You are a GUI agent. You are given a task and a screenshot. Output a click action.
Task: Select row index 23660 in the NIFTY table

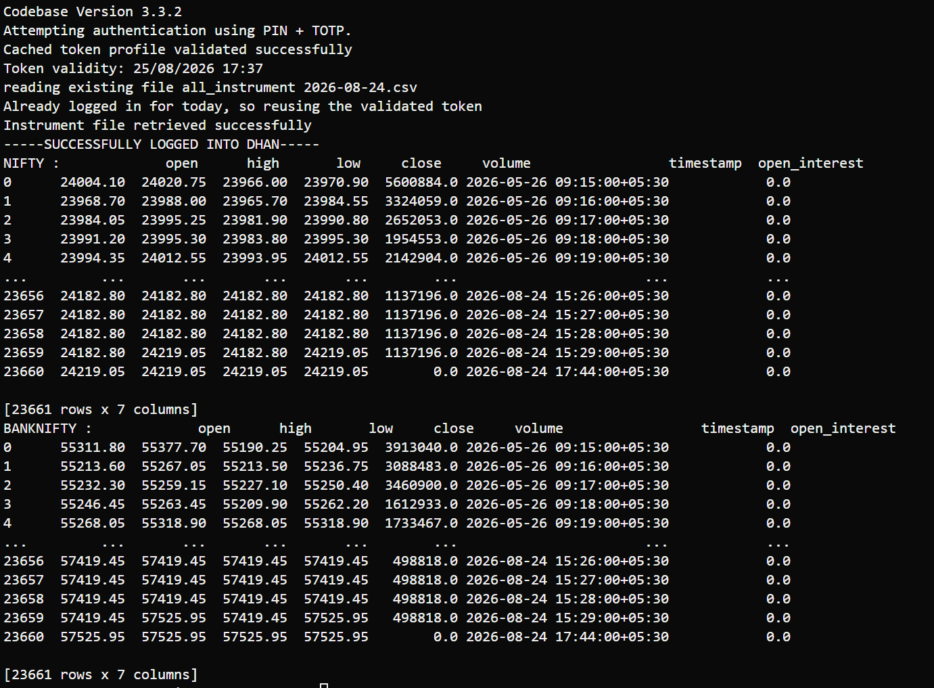[24, 371]
